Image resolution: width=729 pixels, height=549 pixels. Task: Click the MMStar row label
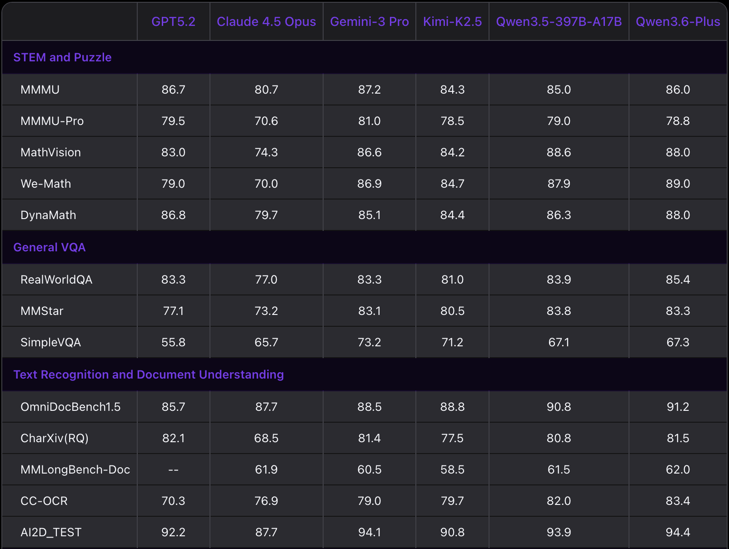click(42, 311)
